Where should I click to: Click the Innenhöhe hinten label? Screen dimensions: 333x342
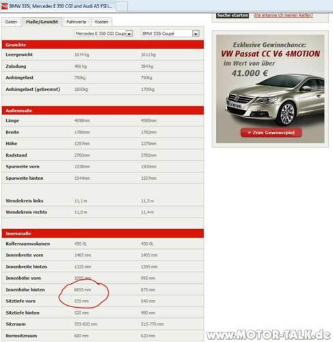click(25, 290)
